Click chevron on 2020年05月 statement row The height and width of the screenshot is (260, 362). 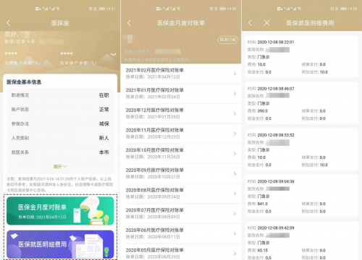pos(235,253)
